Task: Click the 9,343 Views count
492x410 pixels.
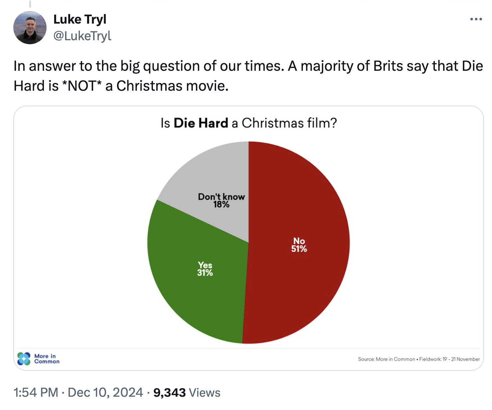Action: pos(187,392)
